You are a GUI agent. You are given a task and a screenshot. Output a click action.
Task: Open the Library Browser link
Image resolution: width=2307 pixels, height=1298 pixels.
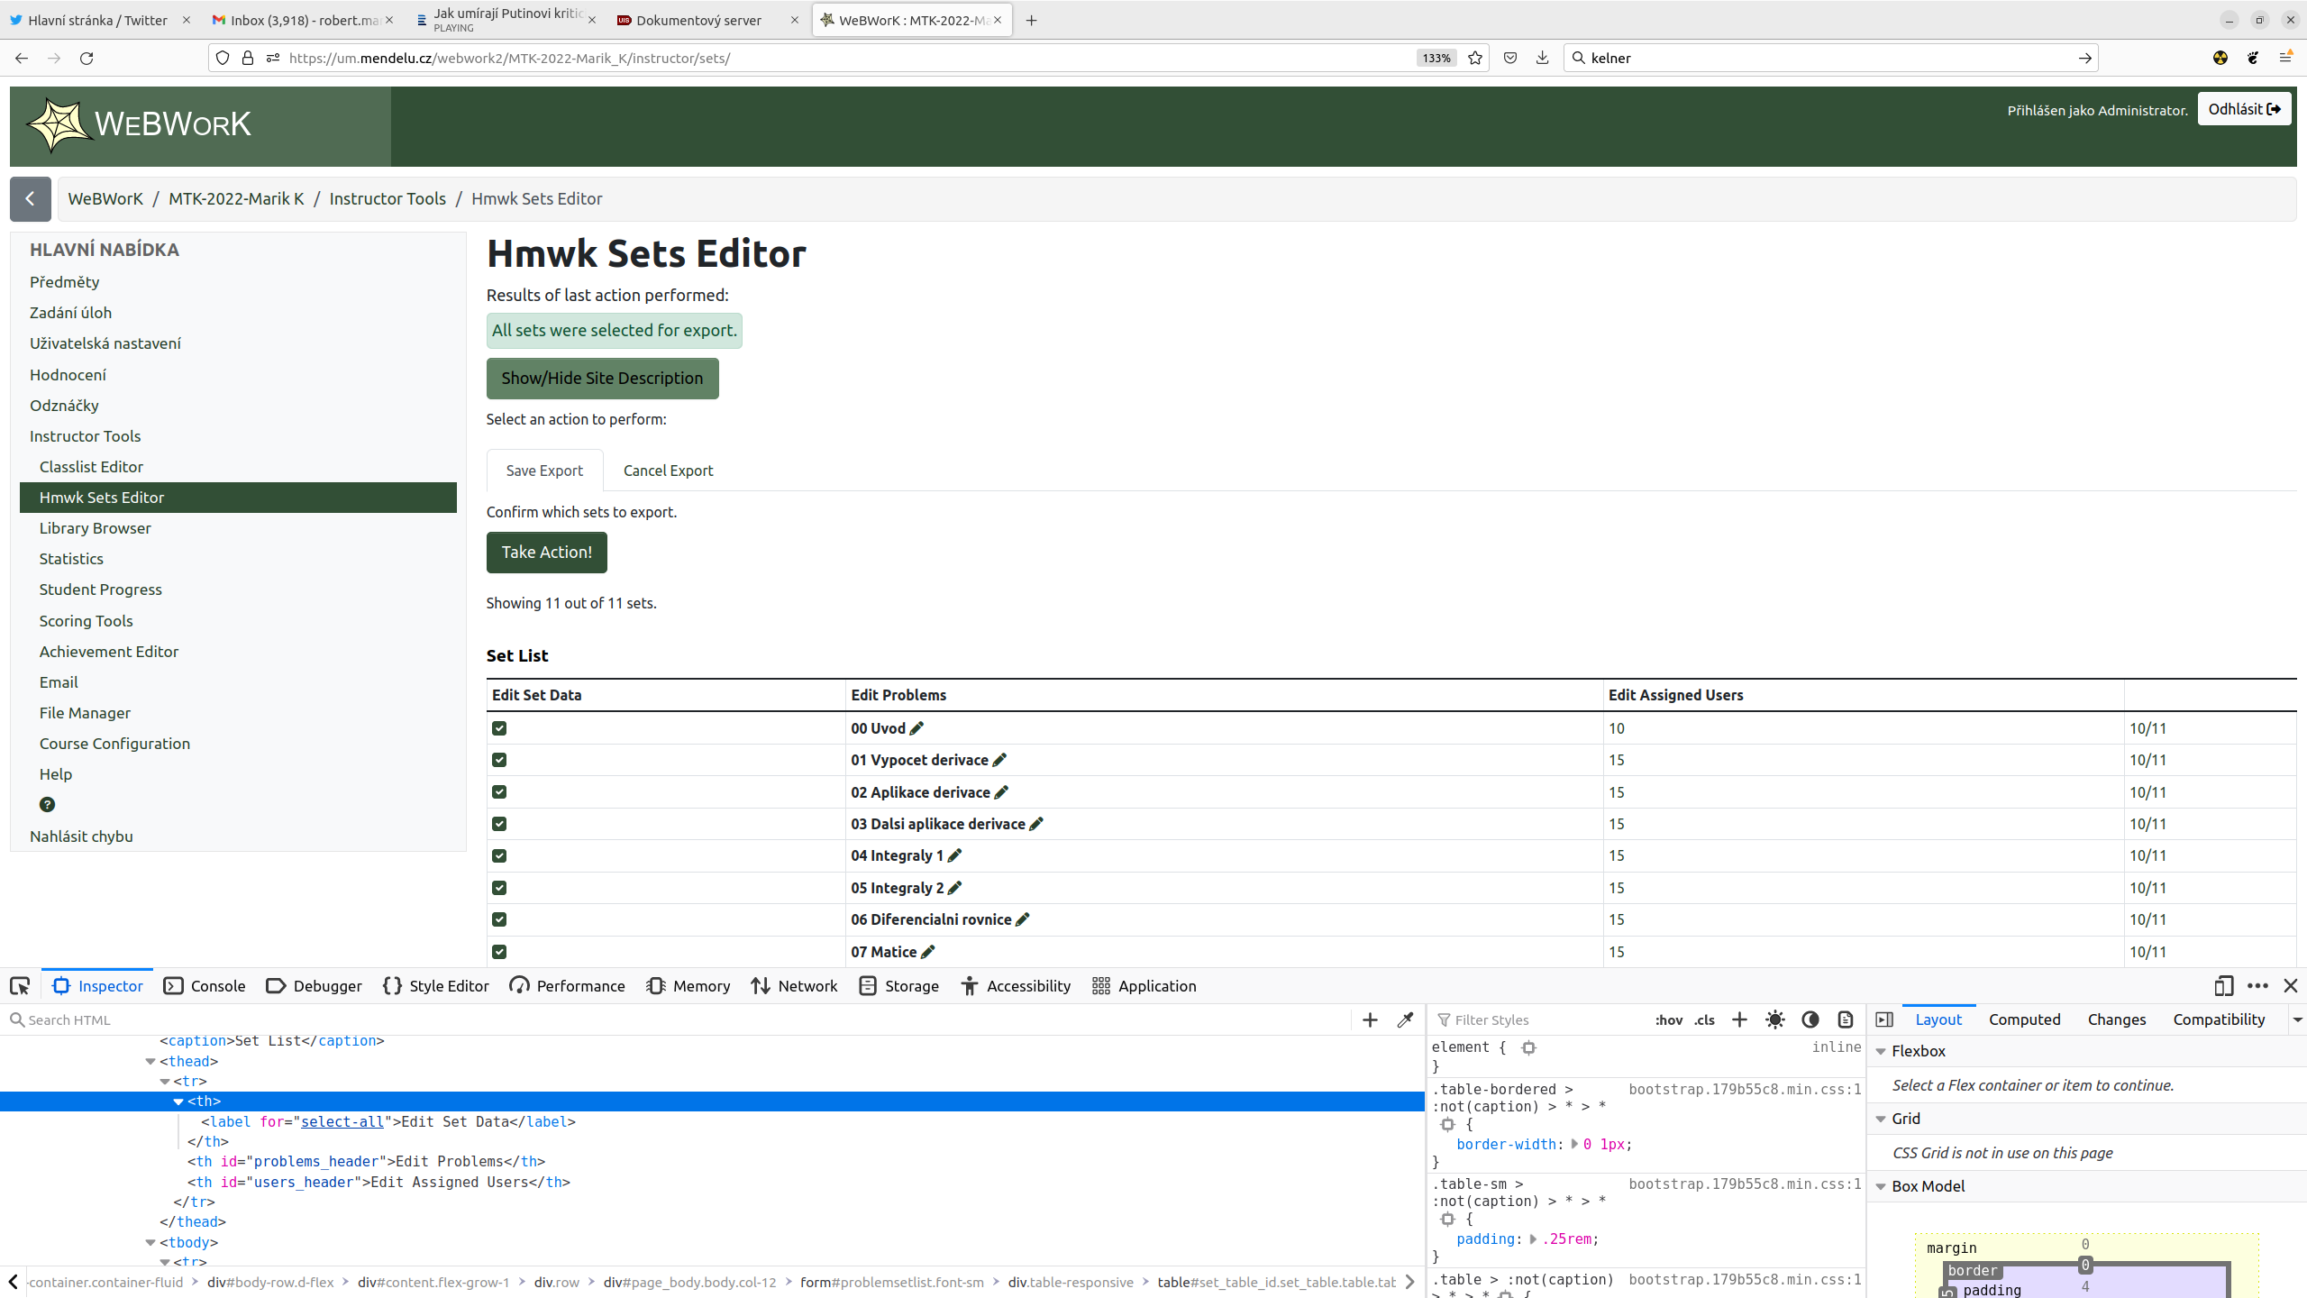[95, 527]
